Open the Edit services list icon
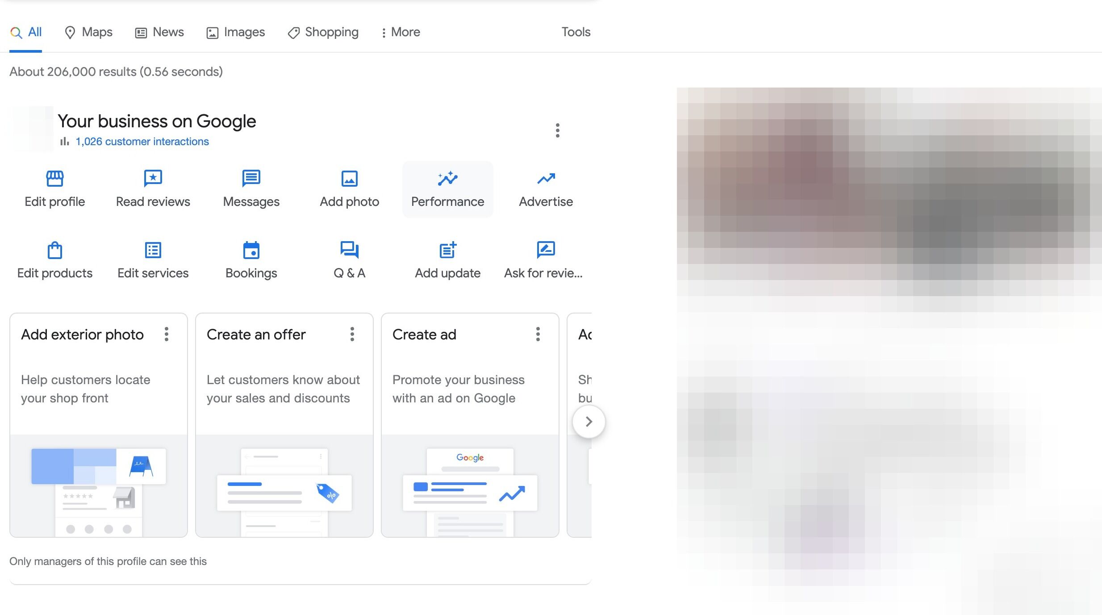This screenshot has height=615, width=1102. coord(153,250)
